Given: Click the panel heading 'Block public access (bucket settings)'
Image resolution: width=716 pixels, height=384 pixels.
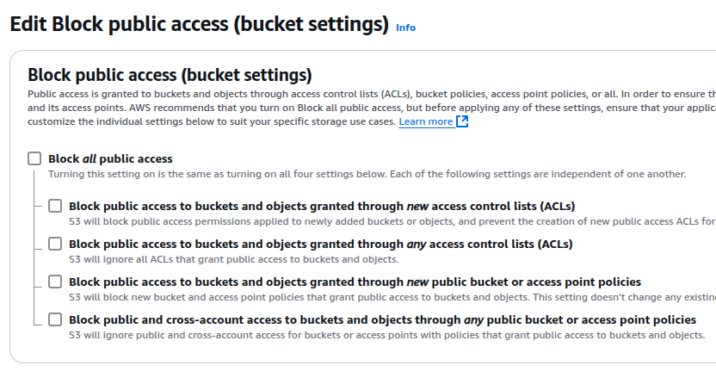Looking at the screenshot, I should (x=170, y=75).
